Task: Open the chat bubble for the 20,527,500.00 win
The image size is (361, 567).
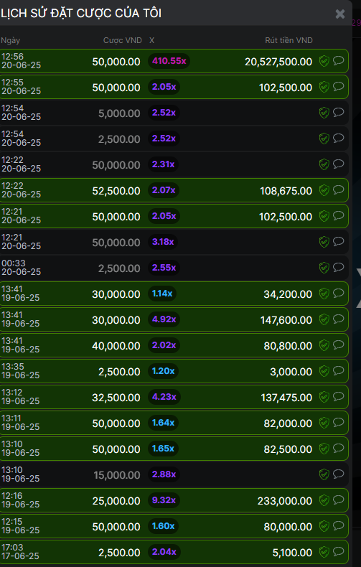Action: [338, 60]
